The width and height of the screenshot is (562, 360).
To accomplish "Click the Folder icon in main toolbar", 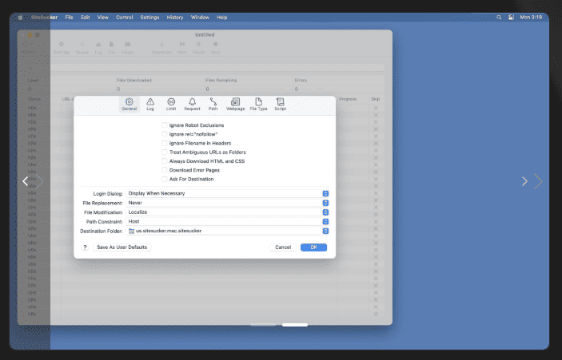I will click(x=127, y=48).
